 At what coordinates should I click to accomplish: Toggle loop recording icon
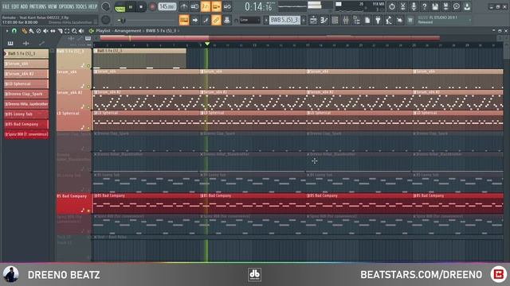tap(227, 6)
